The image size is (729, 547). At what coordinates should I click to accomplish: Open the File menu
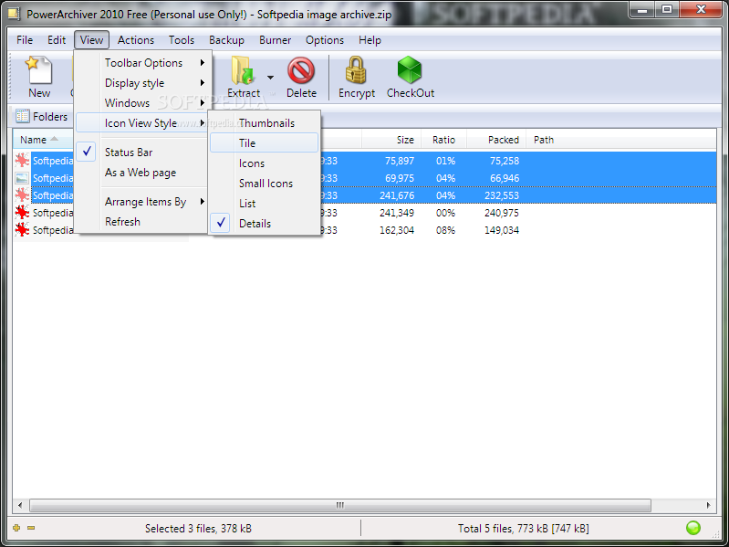25,40
